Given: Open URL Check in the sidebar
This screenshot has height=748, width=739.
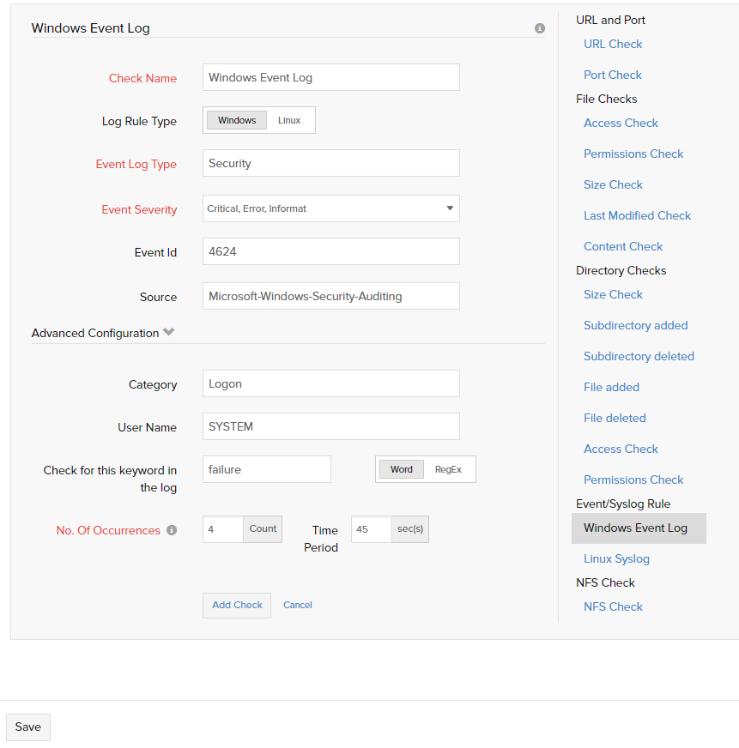Looking at the screenshot, I should pos(613,44).
